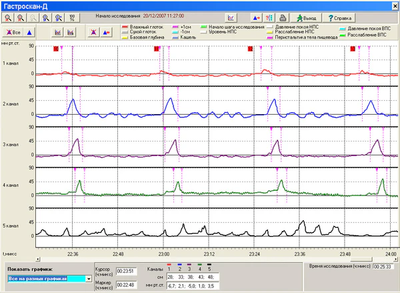The width and height of the screenshot is (400, 293).
Task: Click the printer icon in toolbar
Action: coord(283,17)
